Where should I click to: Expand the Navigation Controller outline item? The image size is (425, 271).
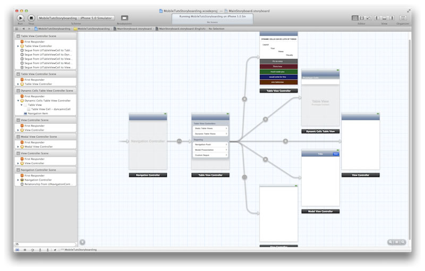point(18,180)
